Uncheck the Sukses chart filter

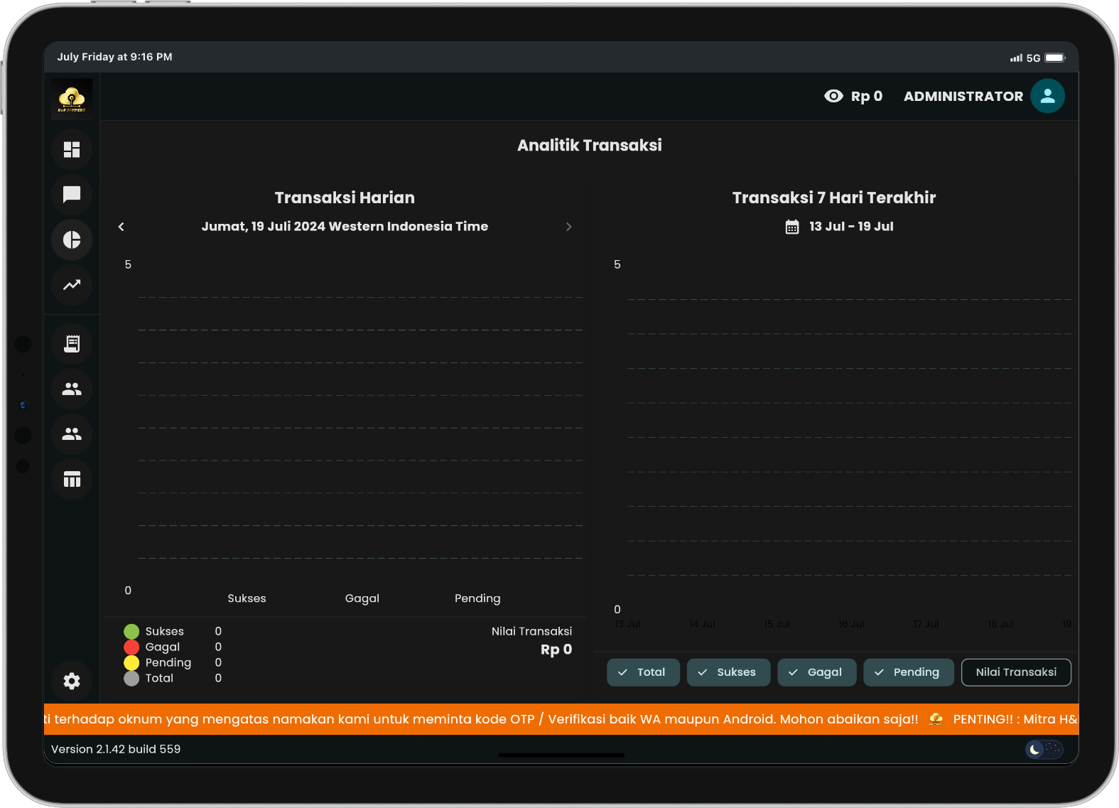click(728, 672)
